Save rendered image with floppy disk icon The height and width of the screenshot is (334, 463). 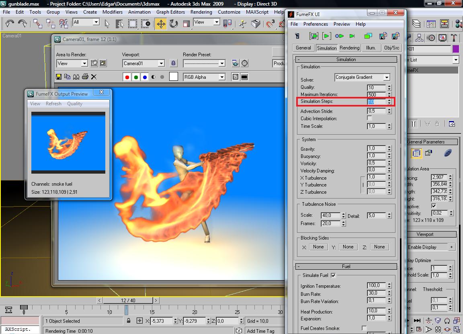(58, 77)
